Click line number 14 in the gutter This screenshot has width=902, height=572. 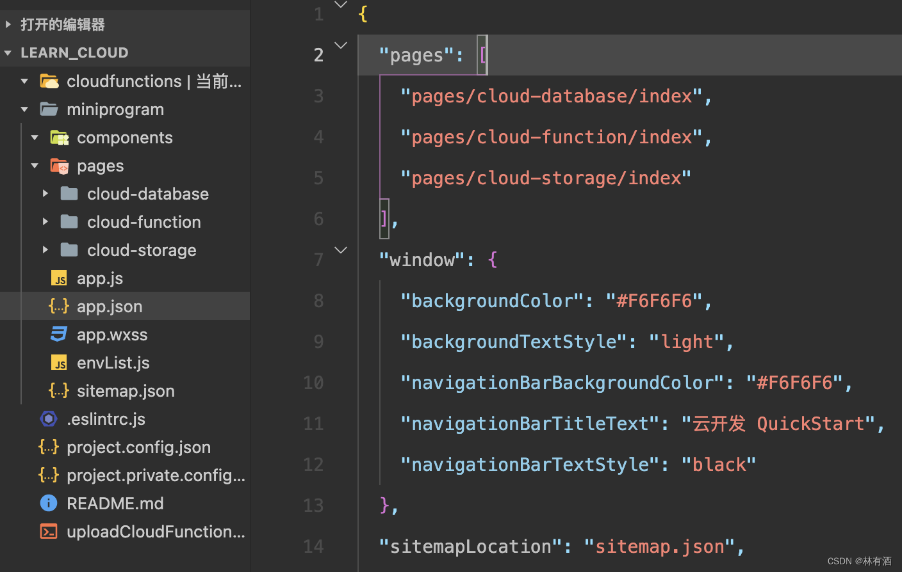313,546
